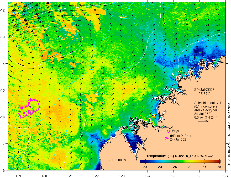Viewport: 231px width, 178px height.
Task: Click the '200 1000m' depth label
Action: point(117,160)
